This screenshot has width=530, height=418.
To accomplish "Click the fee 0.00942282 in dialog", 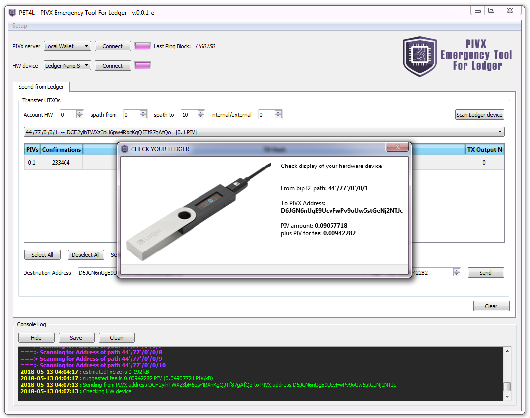I will (x=339, y=233).
